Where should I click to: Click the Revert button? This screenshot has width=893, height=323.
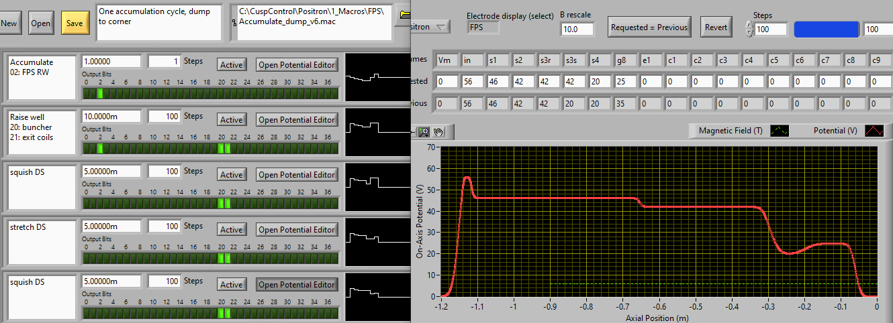[x=716, y=27]
